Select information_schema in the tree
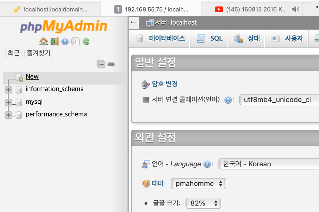This screenshot has width=319, height=212. [55, 89]
